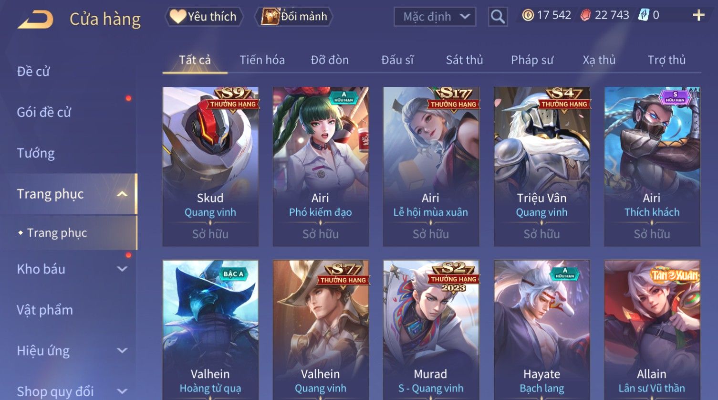Open the Mặc định sort dropdown
Screen dimensions: 718x400
[x=435, y=17]
